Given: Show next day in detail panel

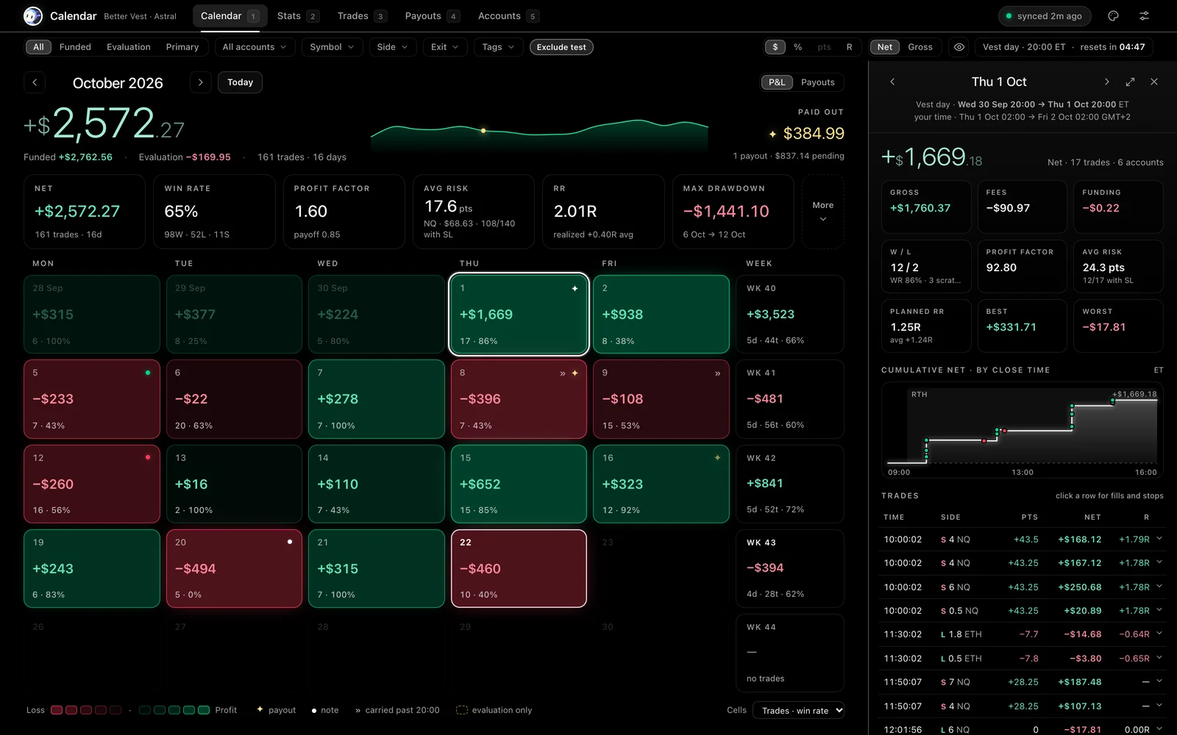Looking at the screenshot, I should coord(1106,82).
